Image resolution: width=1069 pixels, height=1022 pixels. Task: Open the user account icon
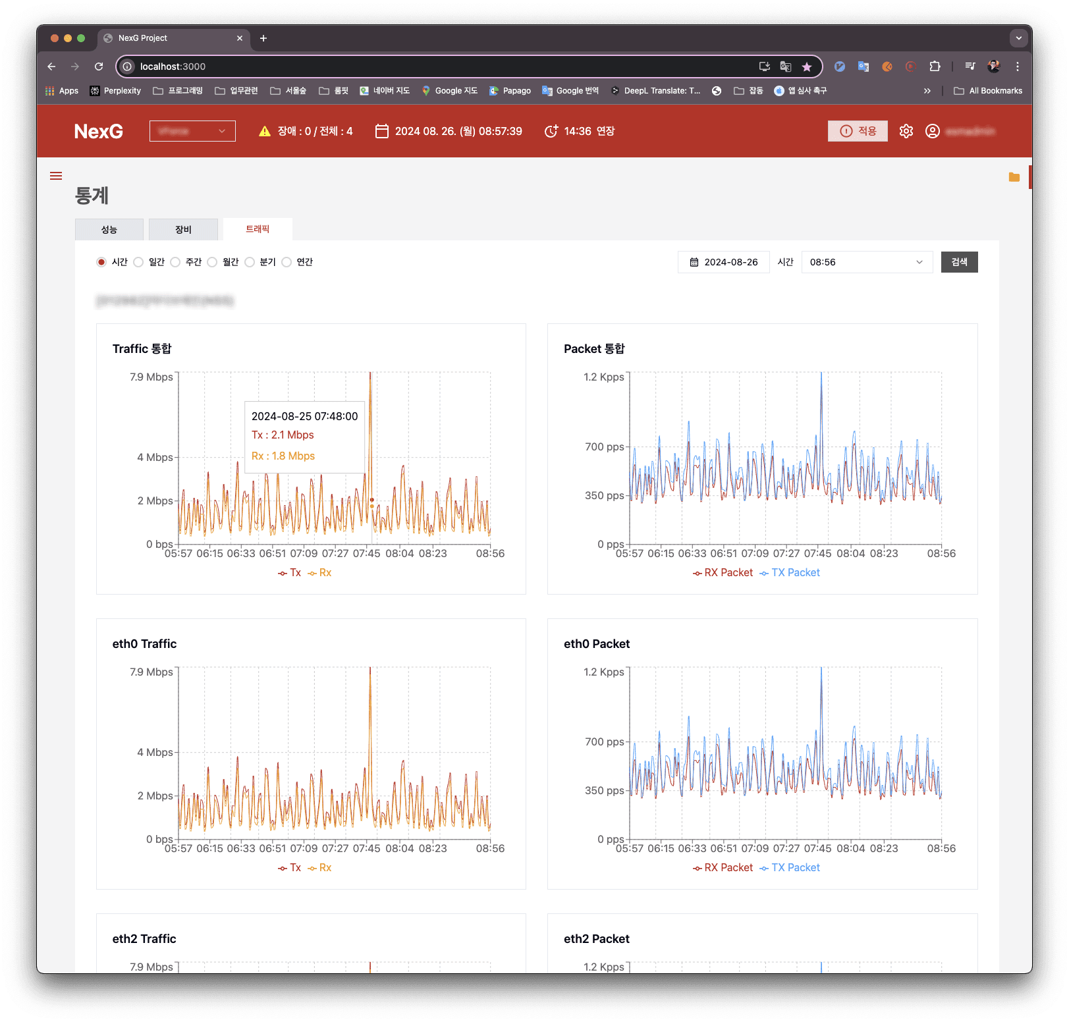(933, 131)
